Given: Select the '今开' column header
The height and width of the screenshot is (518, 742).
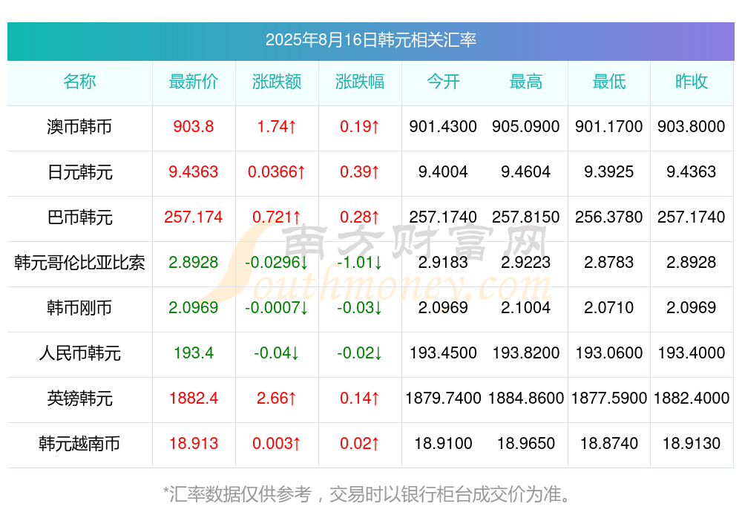Looking at the screenshot, I should tap(443, 82).
